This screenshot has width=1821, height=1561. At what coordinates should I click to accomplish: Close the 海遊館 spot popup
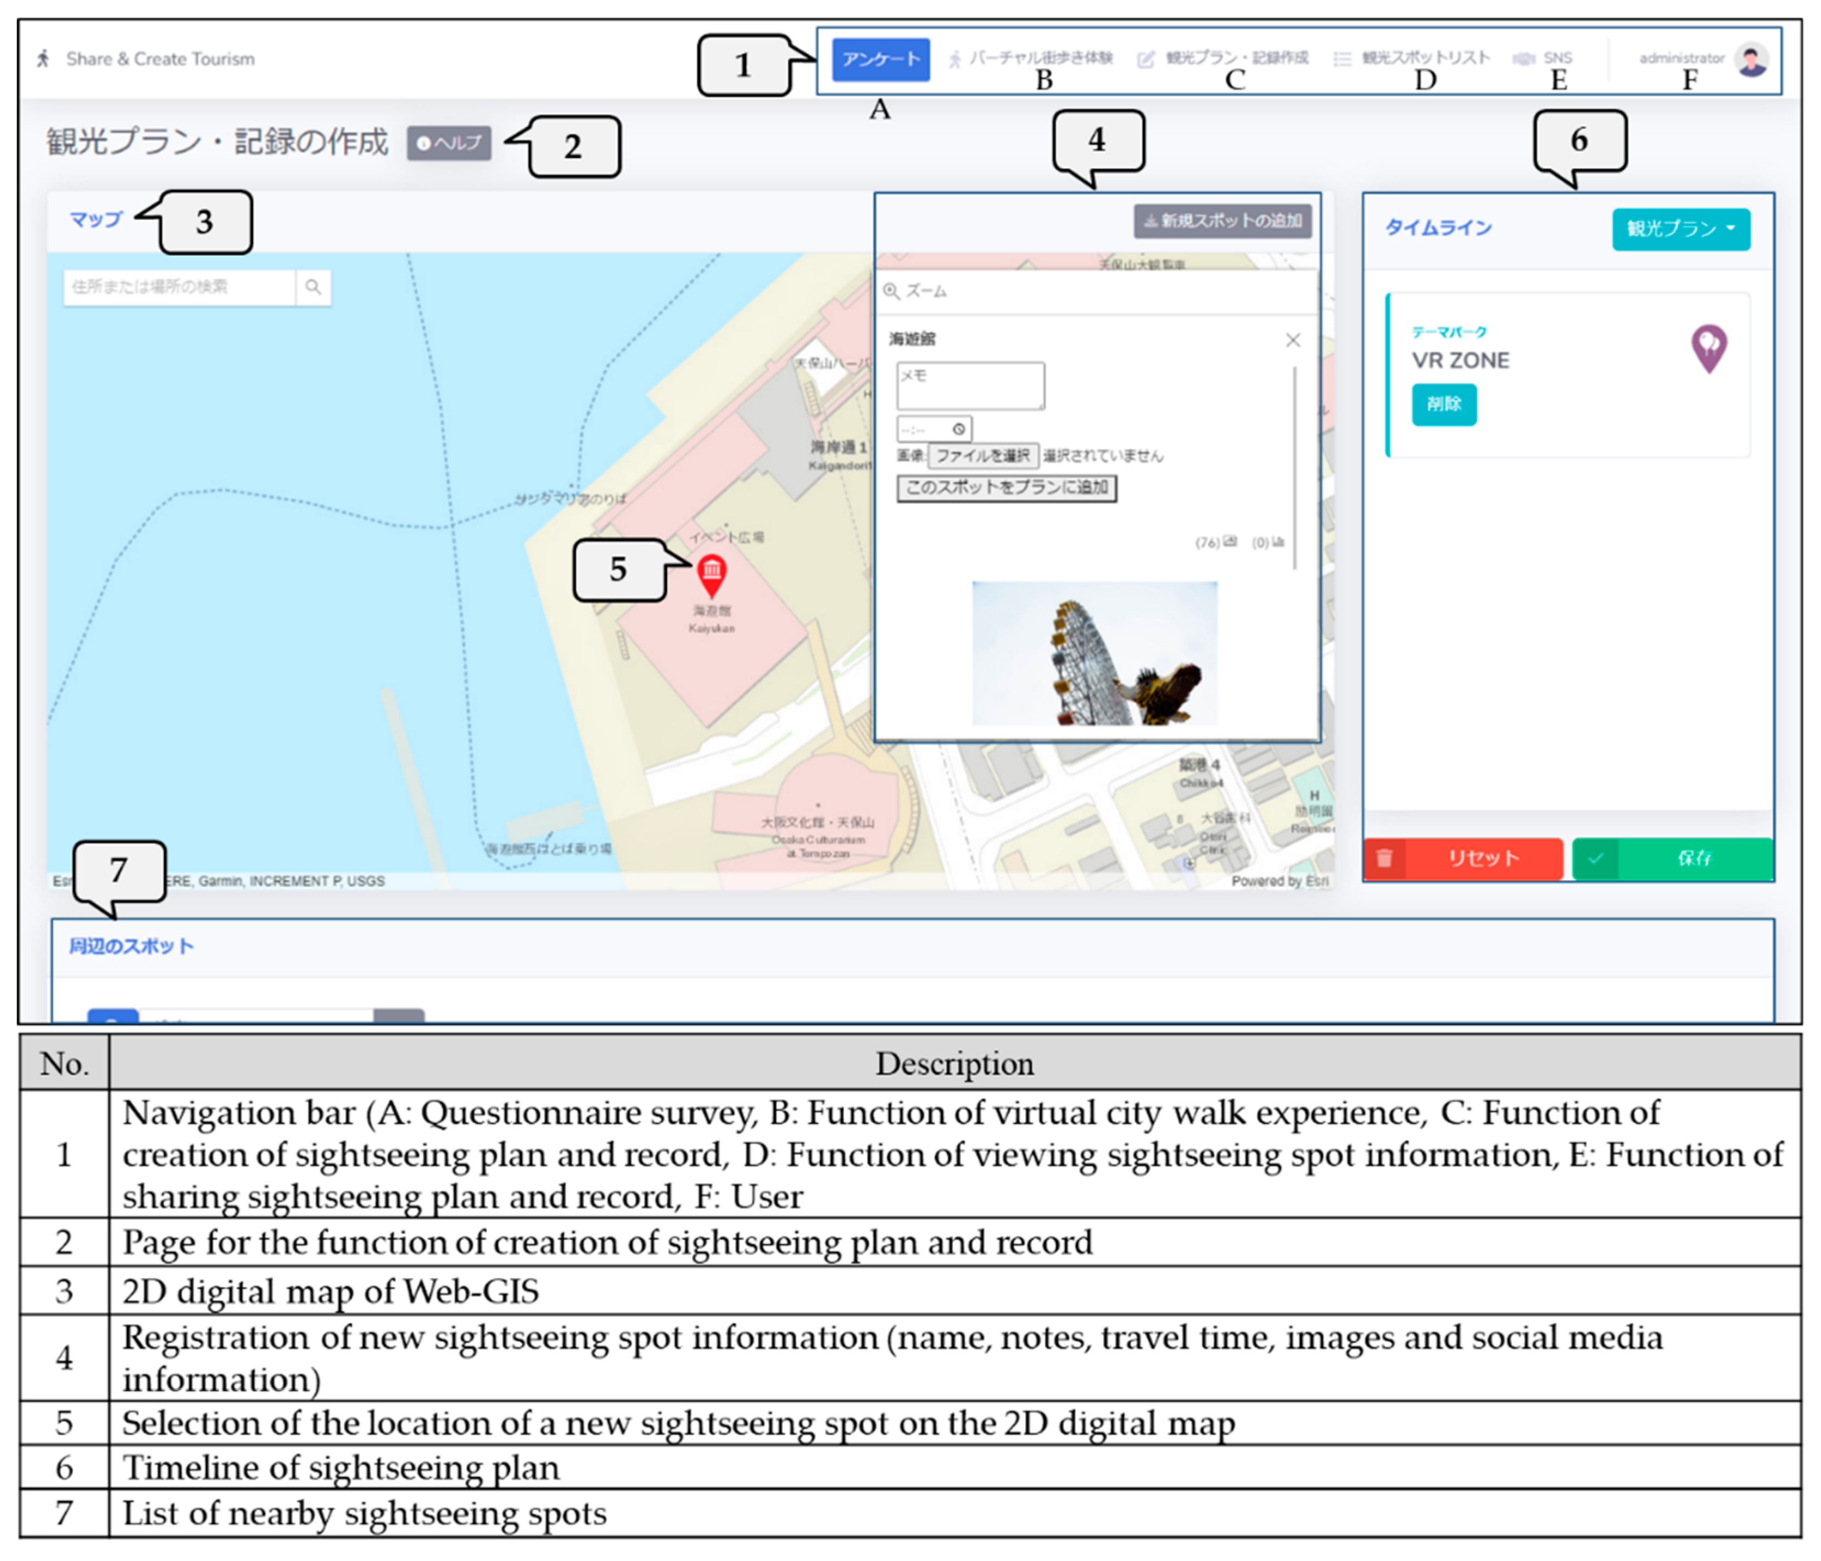pos(1292,340)
